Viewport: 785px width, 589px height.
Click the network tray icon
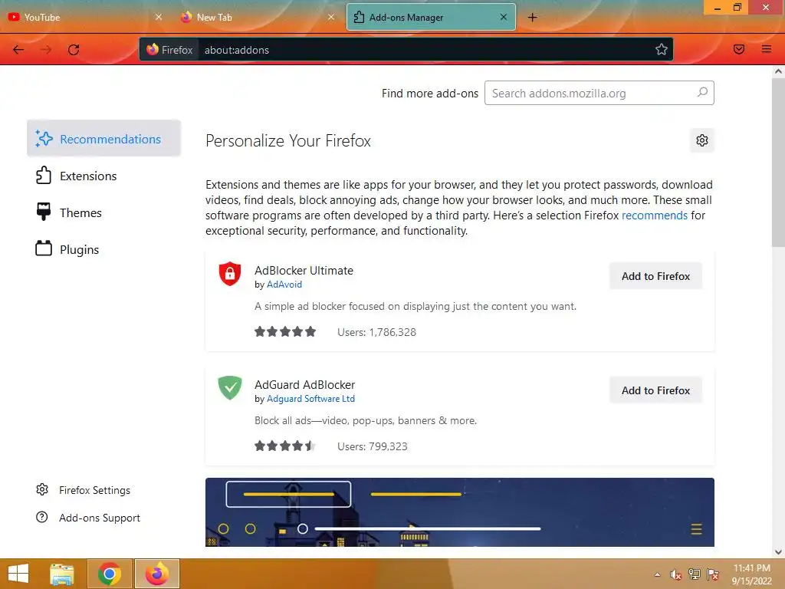pyautogui.click(x=695, y=574)
